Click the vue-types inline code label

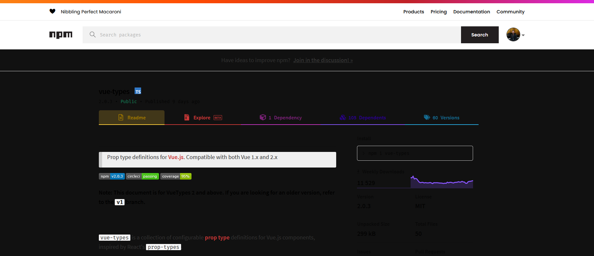pyautogui.click(x=114, y=237)
